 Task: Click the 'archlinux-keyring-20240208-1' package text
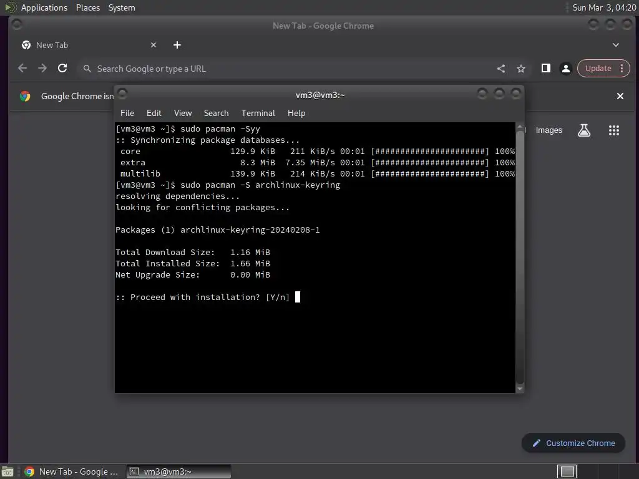click(x=250, y=230)
